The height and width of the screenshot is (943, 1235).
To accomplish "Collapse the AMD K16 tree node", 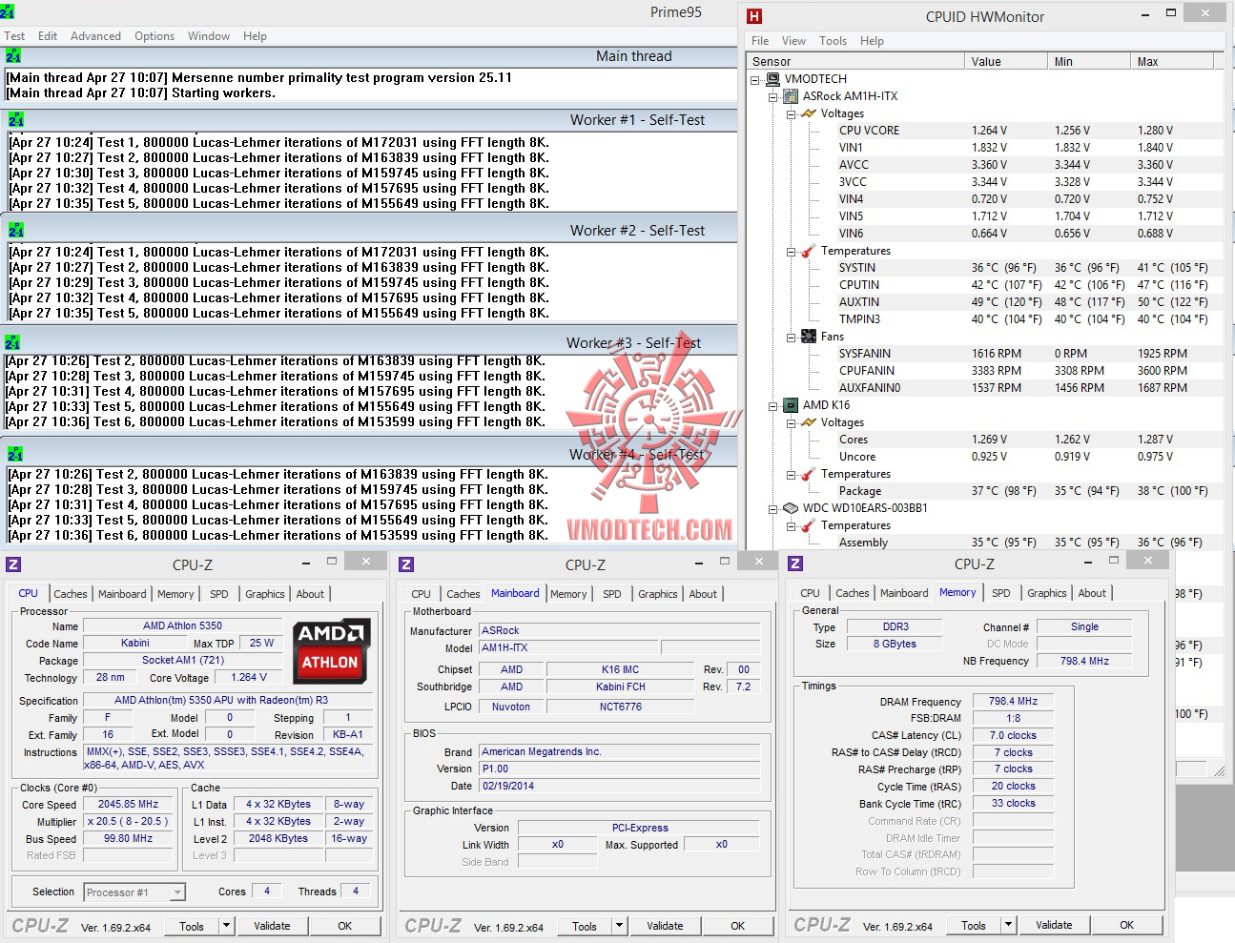I will (x=773, y=405).
